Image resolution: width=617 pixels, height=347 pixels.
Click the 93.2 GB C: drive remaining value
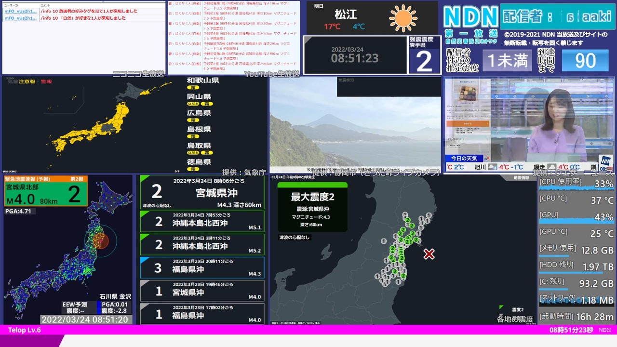596,283
